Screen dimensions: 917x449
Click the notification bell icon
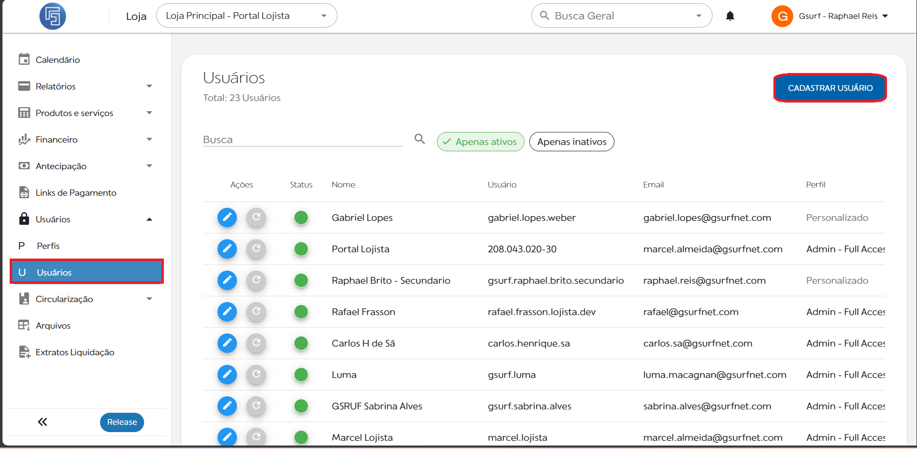pyautogui.click(x=730, y=16)
